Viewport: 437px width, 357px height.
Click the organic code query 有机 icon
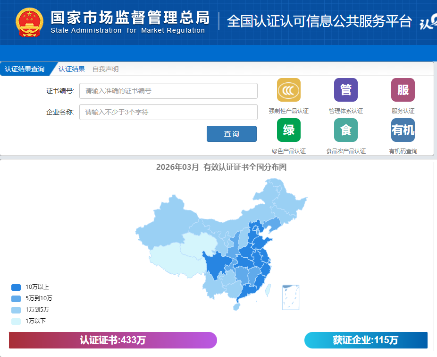pos(403,130)
